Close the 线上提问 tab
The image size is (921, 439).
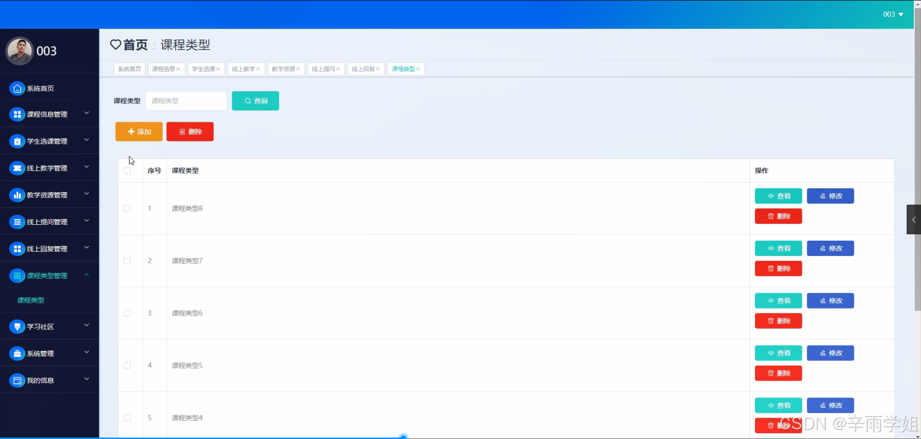(338, 69)
